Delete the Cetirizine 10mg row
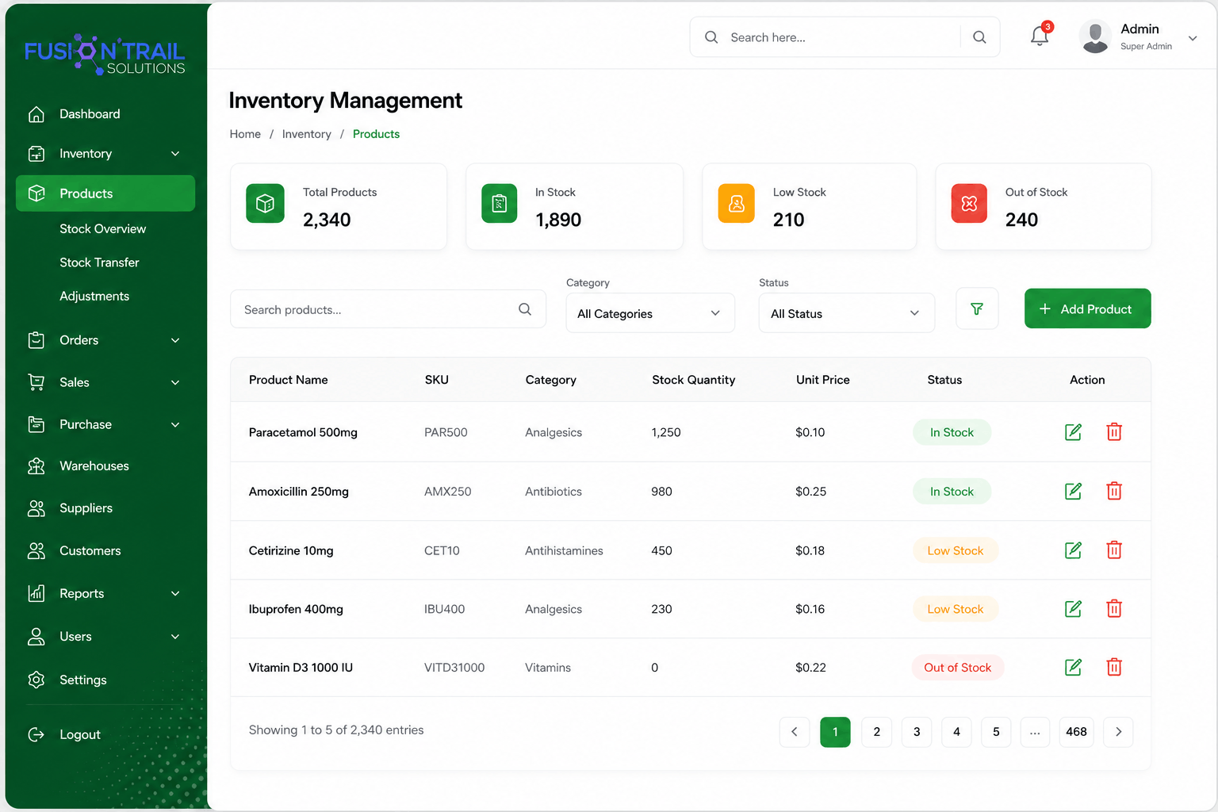1218x812 pixels. pos(1114,550)
